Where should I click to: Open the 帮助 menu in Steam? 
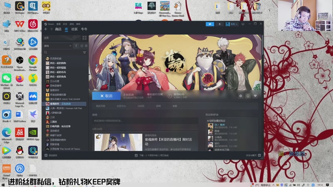click(x=78, y=24)
